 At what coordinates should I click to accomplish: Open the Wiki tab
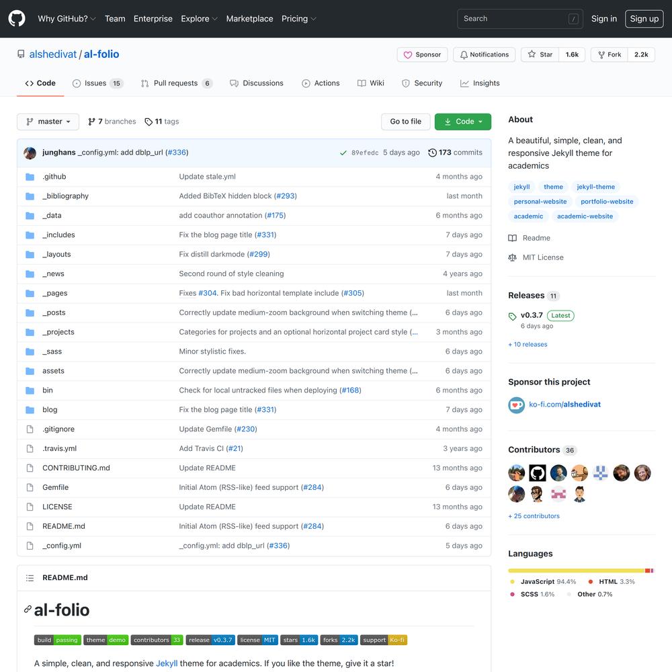371,83
